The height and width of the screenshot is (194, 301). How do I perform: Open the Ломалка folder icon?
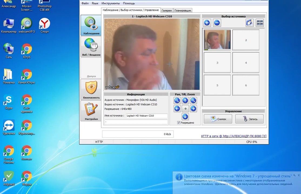coord(9,77)
